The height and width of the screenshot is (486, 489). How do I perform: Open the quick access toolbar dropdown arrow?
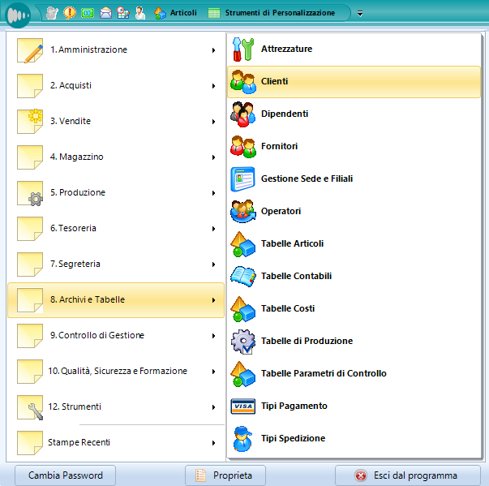point(360,13)
